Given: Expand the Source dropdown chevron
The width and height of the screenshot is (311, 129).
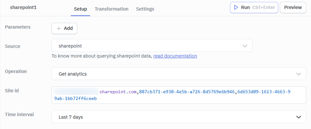Looking at the screenshot, I should click(x=245, y=46).
